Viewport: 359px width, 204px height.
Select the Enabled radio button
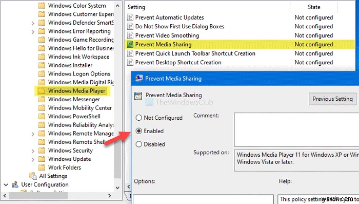pos(139,131)
